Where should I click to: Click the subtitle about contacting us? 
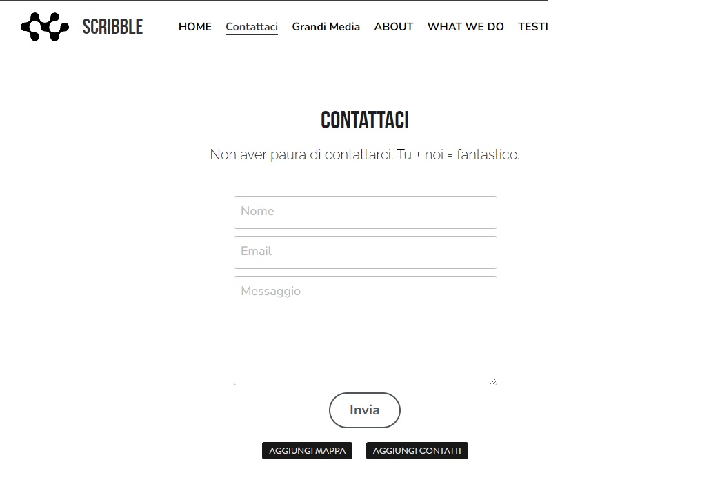[364, 154]
